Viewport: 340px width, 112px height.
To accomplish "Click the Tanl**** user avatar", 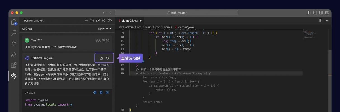I will click(x=27, y=40).
